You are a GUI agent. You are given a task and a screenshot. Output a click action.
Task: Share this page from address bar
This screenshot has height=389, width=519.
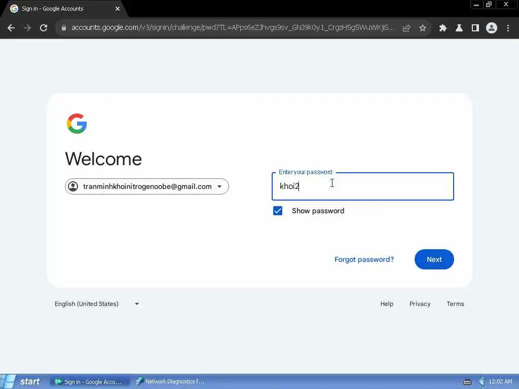(x=406, y=28)
